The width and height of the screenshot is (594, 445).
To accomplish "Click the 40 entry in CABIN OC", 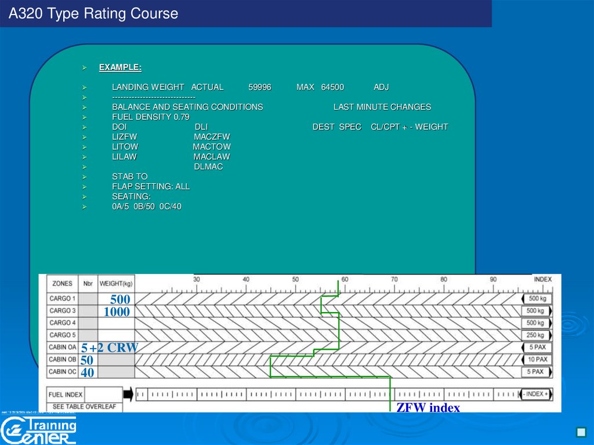I will pyautogui.click(x=87, y=372).
